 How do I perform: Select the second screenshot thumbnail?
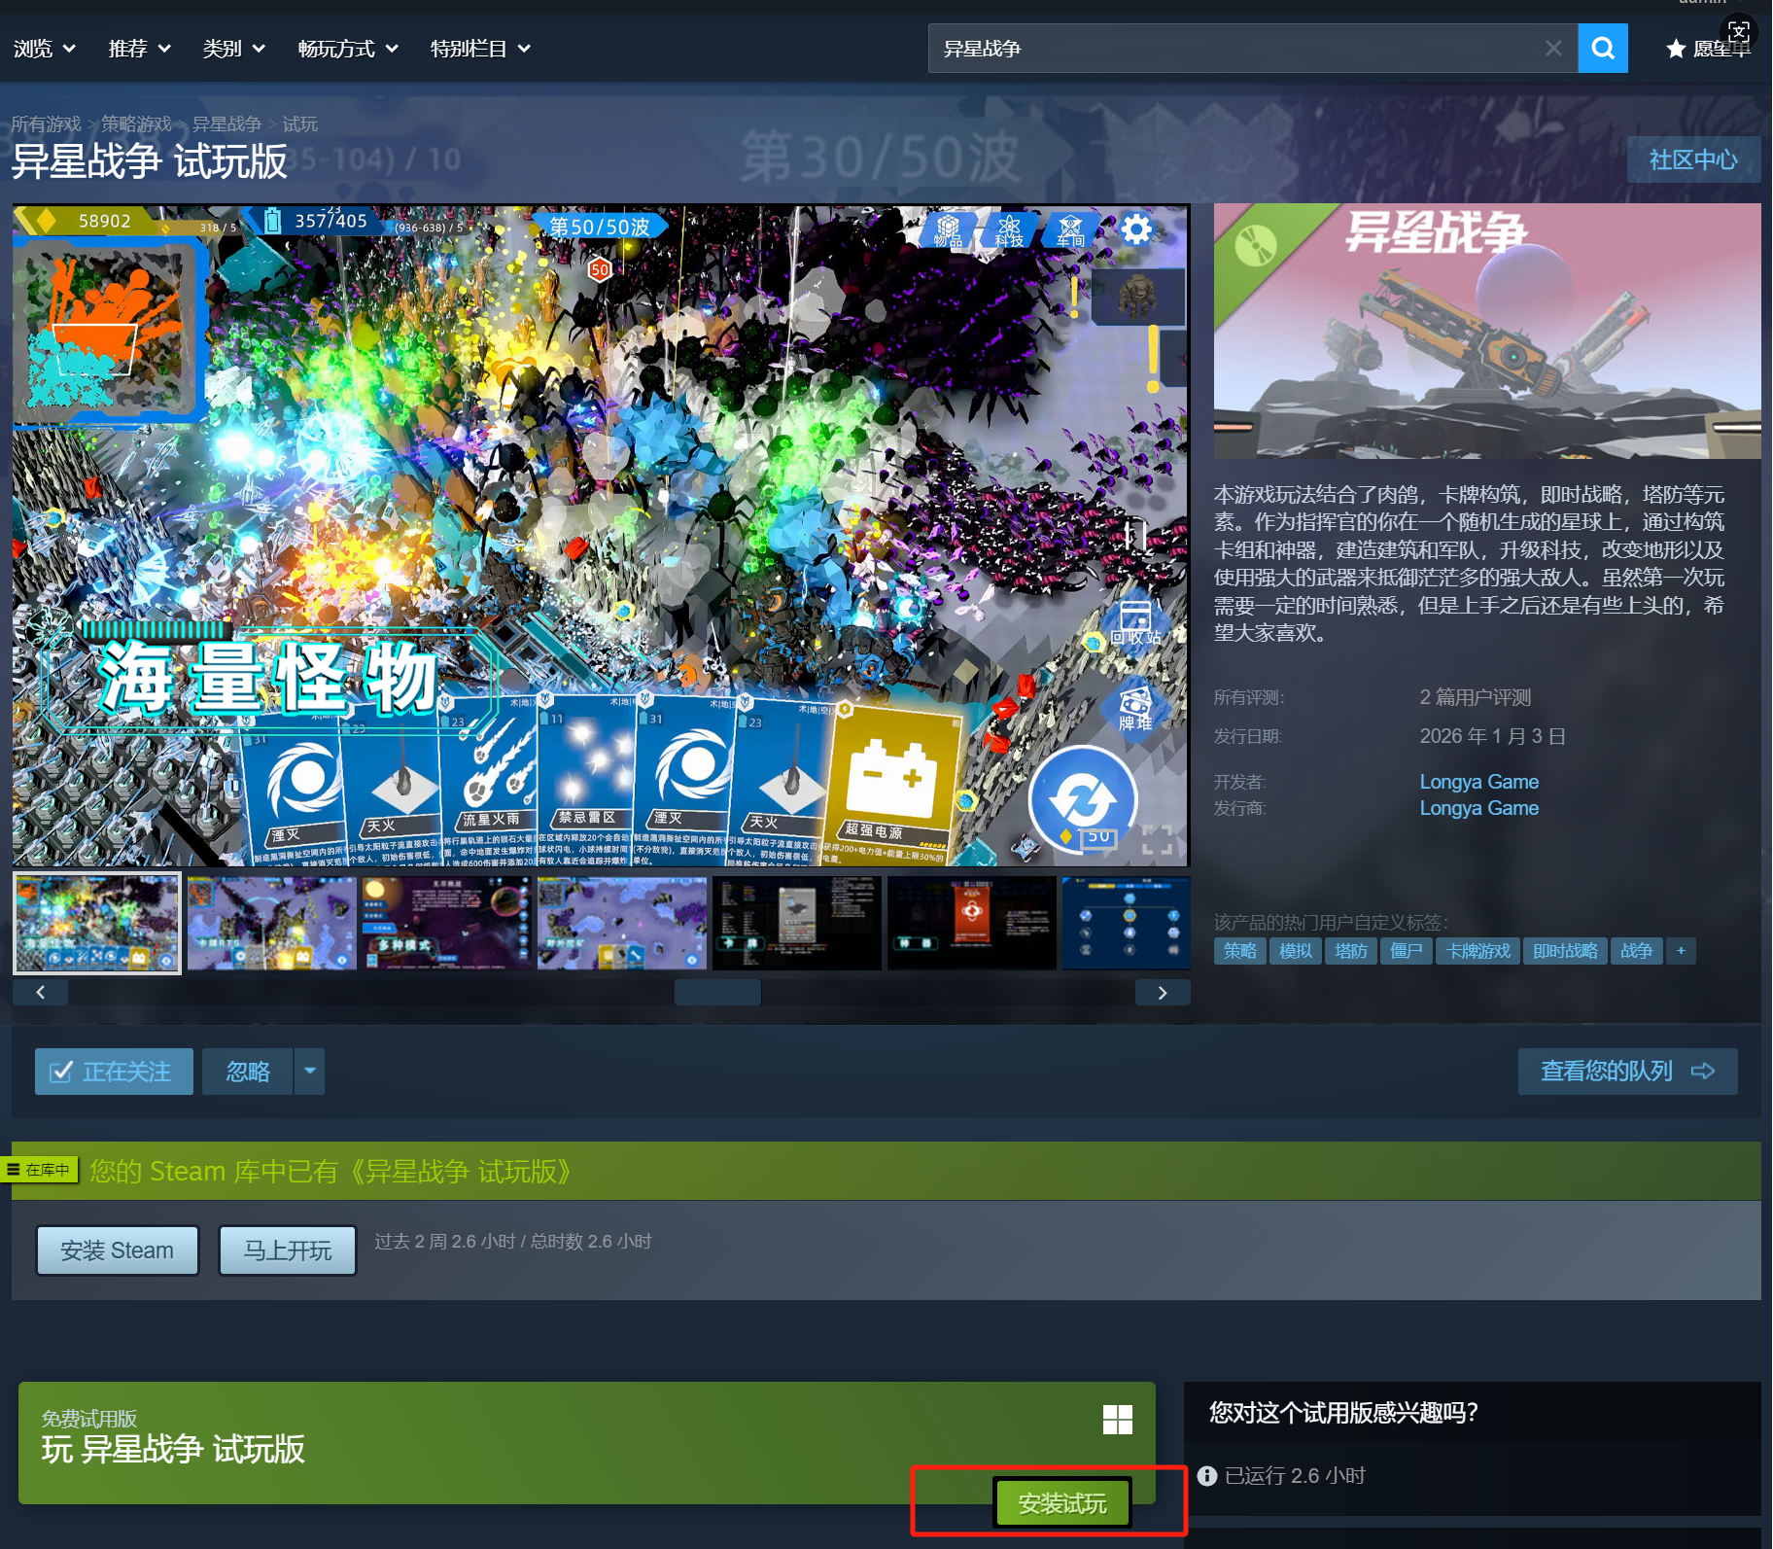272,923
